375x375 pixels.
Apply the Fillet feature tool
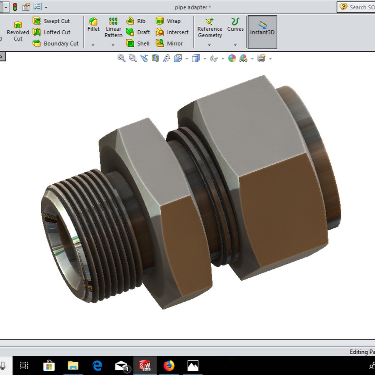pyautogui.click(x=93, y=25)
